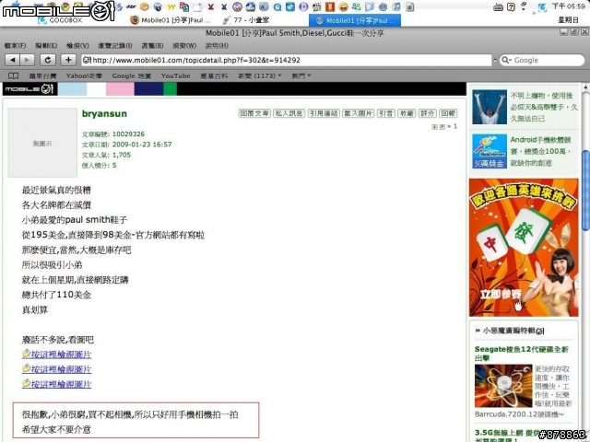Click the 引言 quote button
The width and height of the screenshot is (590, 442).
(385, 113)
